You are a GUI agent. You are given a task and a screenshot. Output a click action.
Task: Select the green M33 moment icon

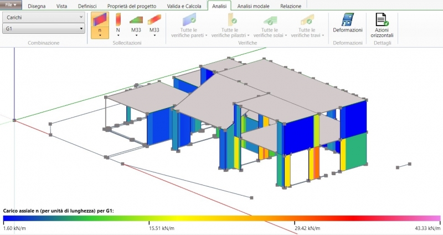[x=136, y=20]
